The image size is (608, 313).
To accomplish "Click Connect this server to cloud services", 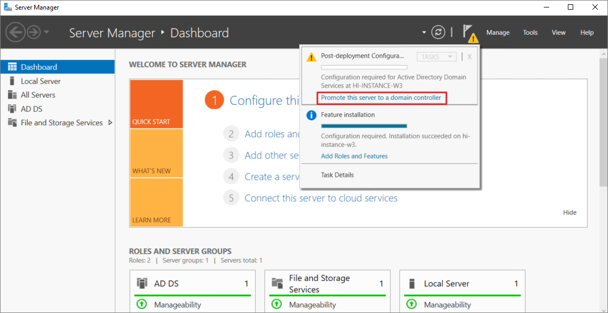I will click(321, 198).
